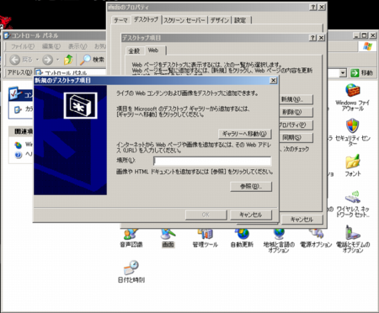Click プロパティ button in デスクトップ項目 window
The height and width of the screenshot is (313, 379).
click(296, 125)
